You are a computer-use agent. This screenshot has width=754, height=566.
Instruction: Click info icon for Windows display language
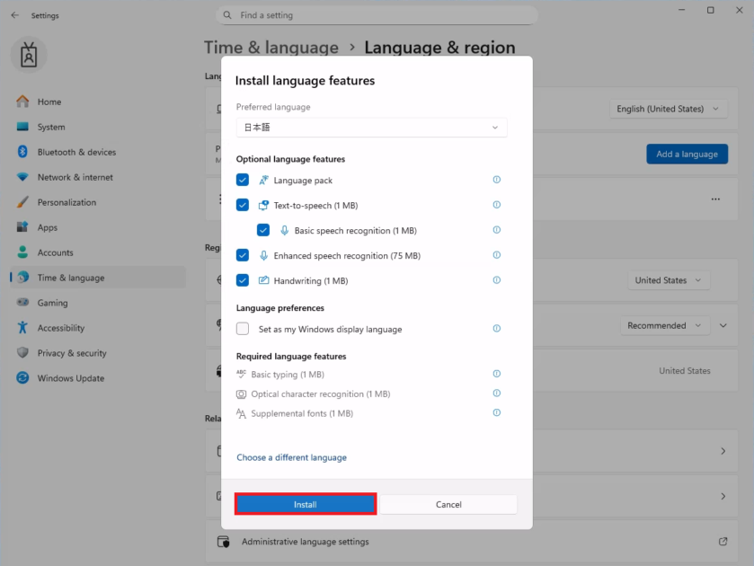[x=497, y=329]
